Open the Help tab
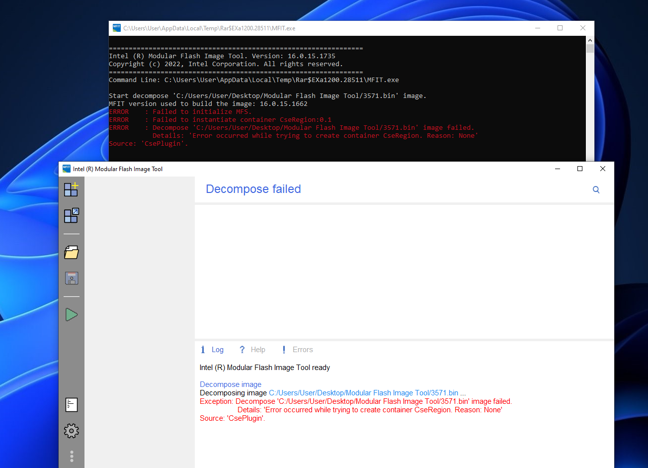This screenshot has width=648, height=468. pyautogui.click(x=252, y=350)
